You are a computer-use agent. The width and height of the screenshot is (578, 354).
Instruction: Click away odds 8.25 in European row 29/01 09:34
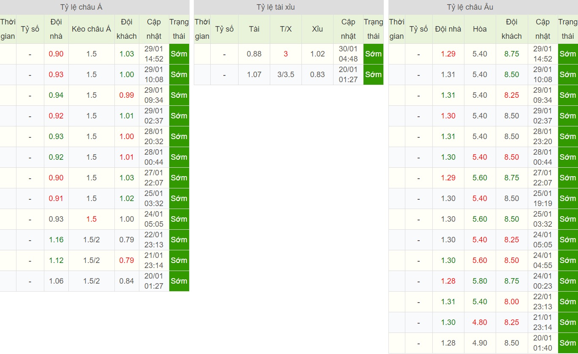pos(512,95)
